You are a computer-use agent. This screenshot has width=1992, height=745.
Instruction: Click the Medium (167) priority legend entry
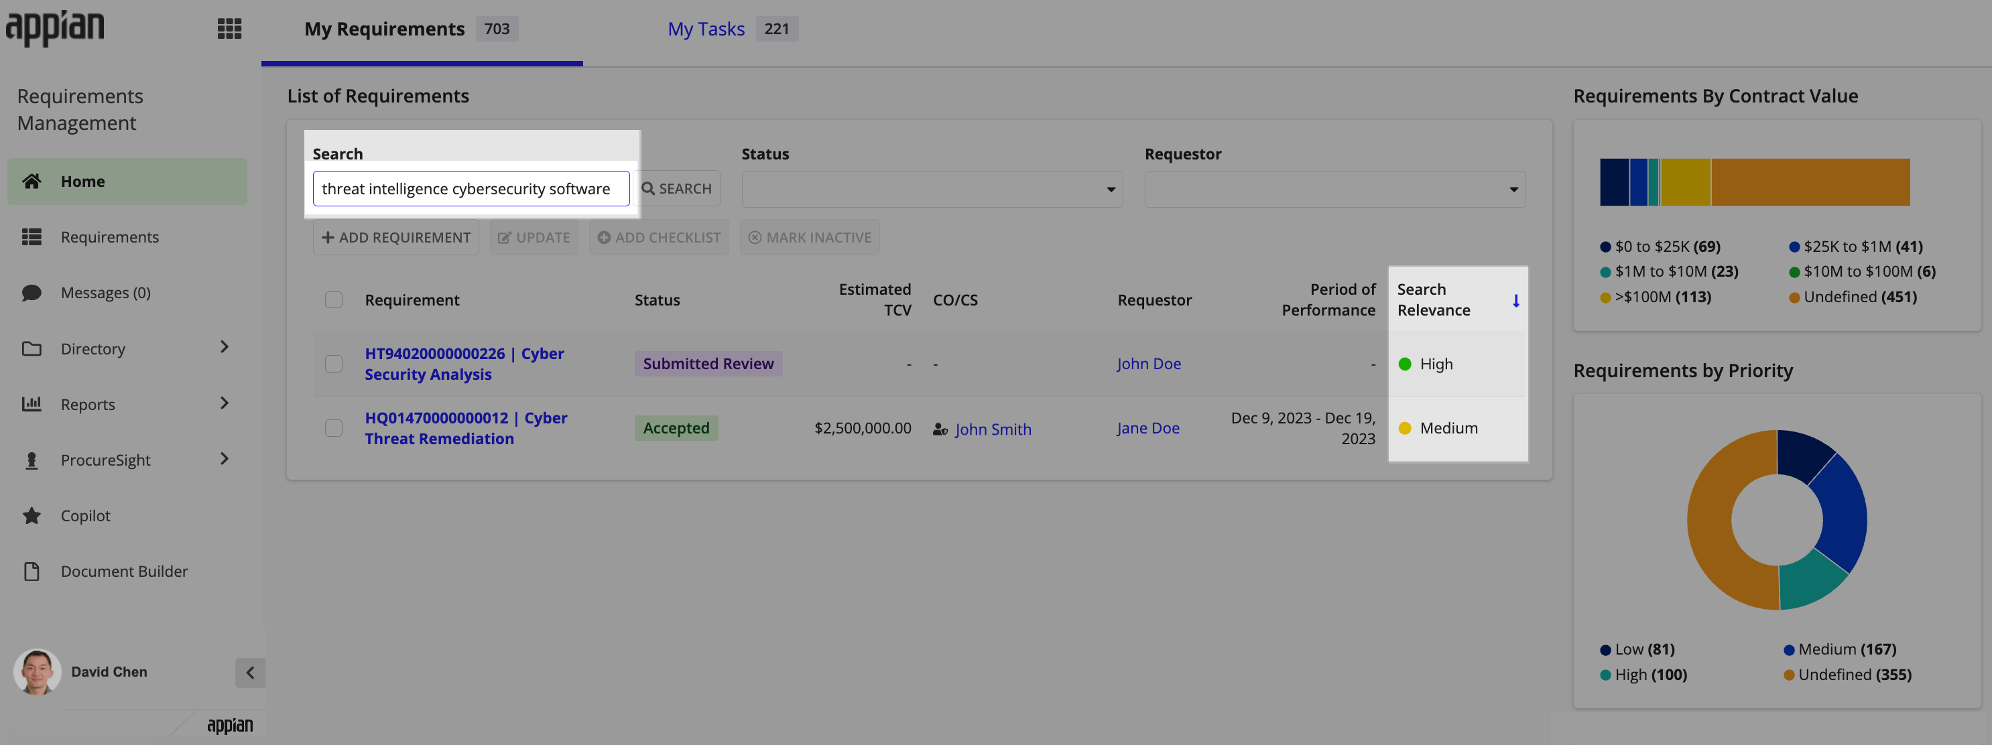(x=1840, y=649)
